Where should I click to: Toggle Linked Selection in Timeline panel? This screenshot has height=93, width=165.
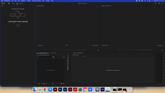(78, 57)
